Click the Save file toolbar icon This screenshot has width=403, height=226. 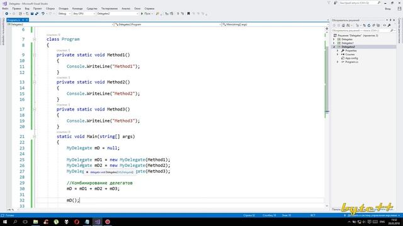point(32,14)
